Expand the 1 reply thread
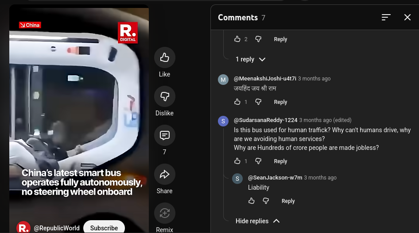This screenshot has height=233, width=419. point(250,59)
